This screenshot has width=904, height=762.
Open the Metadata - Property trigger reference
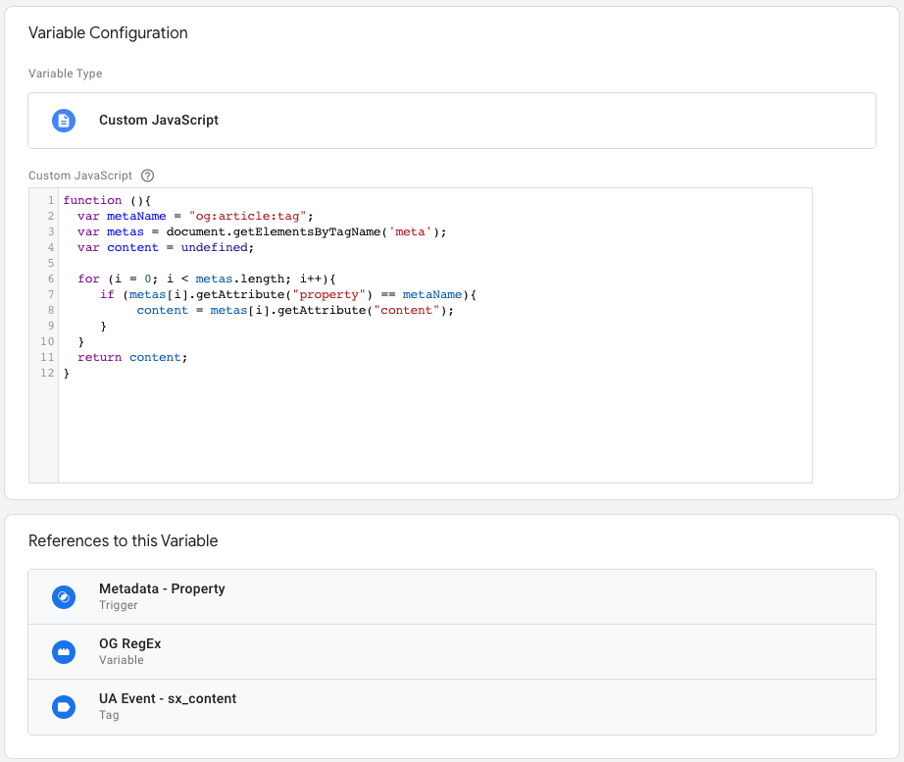[452, 597]
